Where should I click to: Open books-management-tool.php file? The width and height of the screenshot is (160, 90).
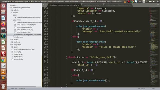tap(24, 49)
